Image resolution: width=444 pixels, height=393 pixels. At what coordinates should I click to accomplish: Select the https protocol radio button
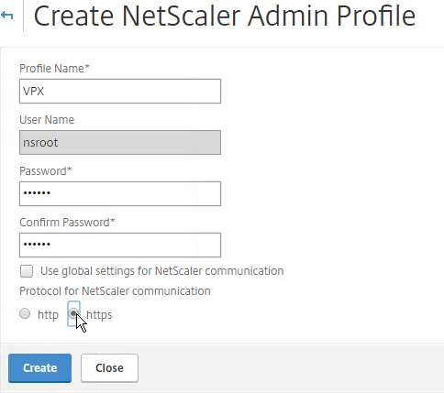[73, 313]
